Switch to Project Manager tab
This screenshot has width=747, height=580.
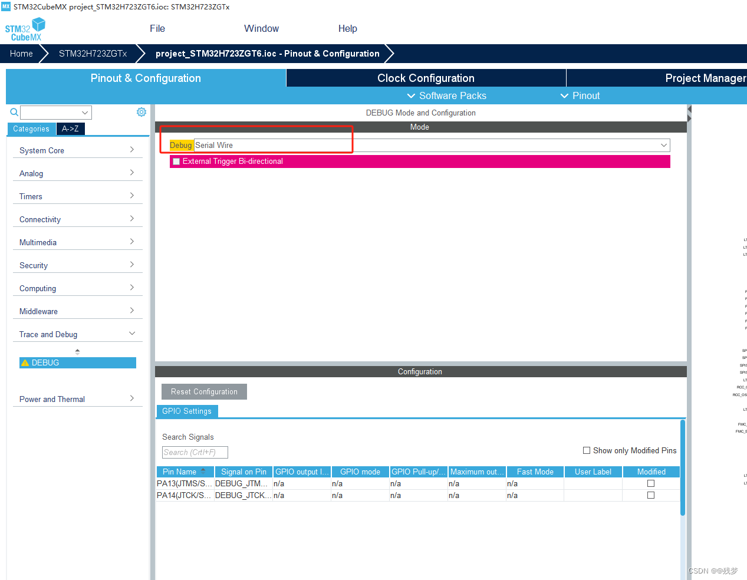pyautogui.click(x=657, y=78)
